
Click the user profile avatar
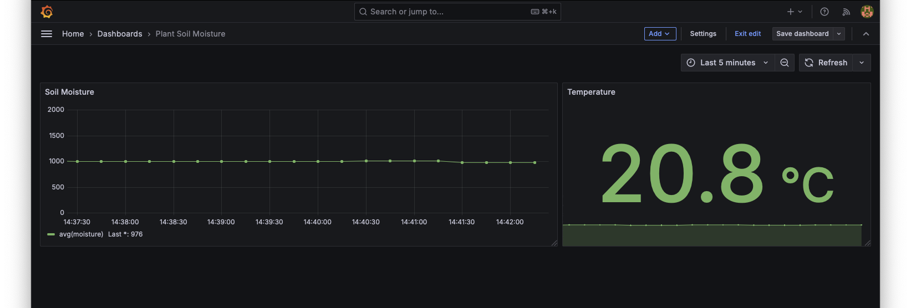[x=867, y=12]
